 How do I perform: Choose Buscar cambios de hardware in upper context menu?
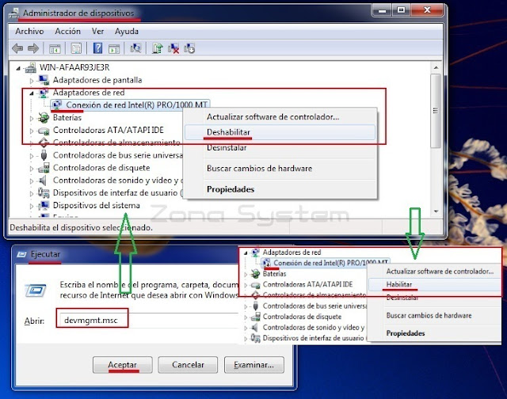click(280, 169)
